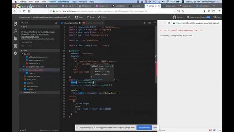Go back in the Firefox toolbar
This screenshot has width=234, height=132.
(x=15, y=11)
